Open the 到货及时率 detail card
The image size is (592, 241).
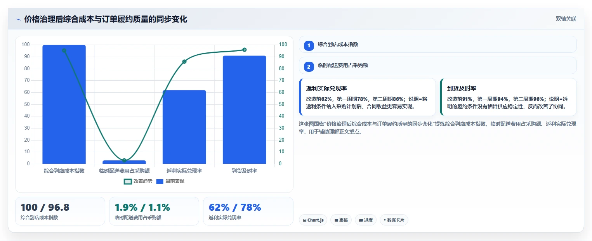(x=508, y=97)
